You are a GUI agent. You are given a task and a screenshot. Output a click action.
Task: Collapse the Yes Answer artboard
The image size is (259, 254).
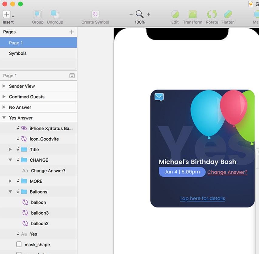pyautogui.click(x=4, y=117)
